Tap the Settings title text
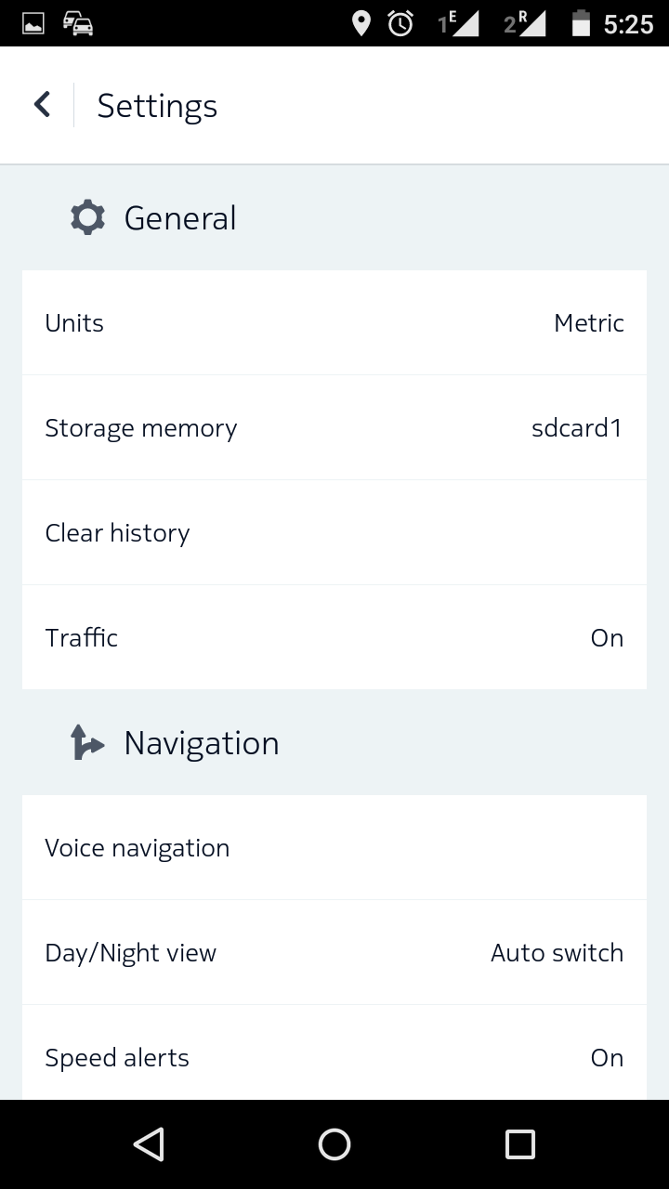This screenshot has height=1189, width=669. tap(157, 106)
